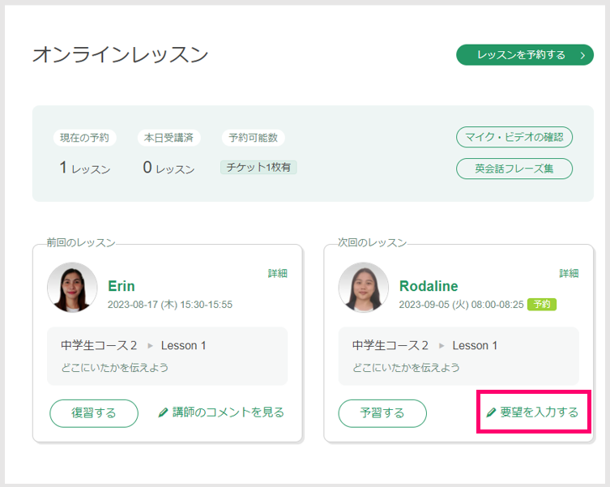Click Rodaline's profile photo
This screenshot has width=610, height=487.
point(364,288)
